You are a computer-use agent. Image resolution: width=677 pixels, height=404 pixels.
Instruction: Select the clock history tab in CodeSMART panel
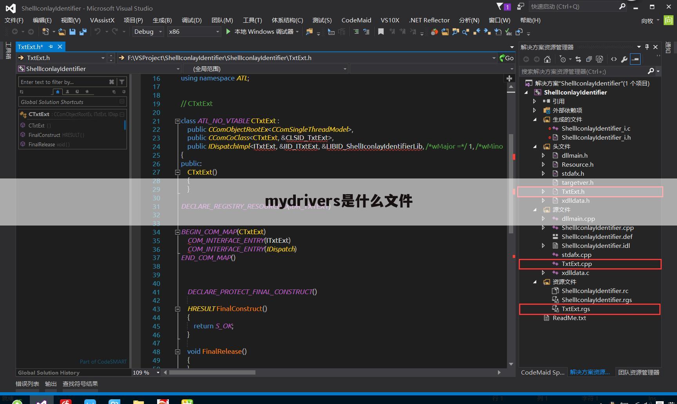(77, 92)
